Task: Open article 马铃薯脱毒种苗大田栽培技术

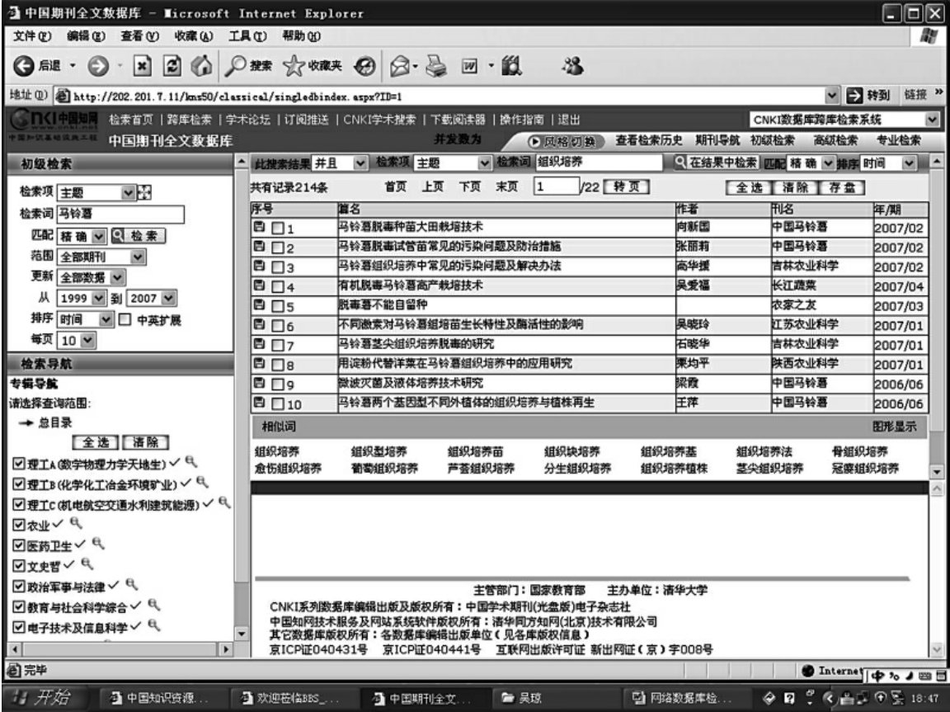Action: coord(410,227)
